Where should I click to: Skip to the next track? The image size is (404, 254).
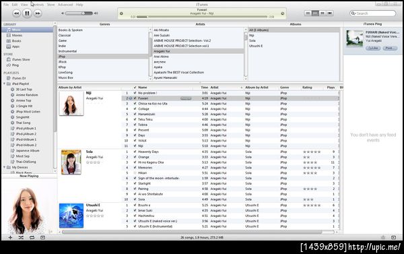[x=38, y=13]
